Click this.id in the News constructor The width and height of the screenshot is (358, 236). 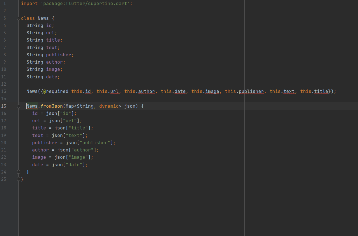tap(81, 91)
